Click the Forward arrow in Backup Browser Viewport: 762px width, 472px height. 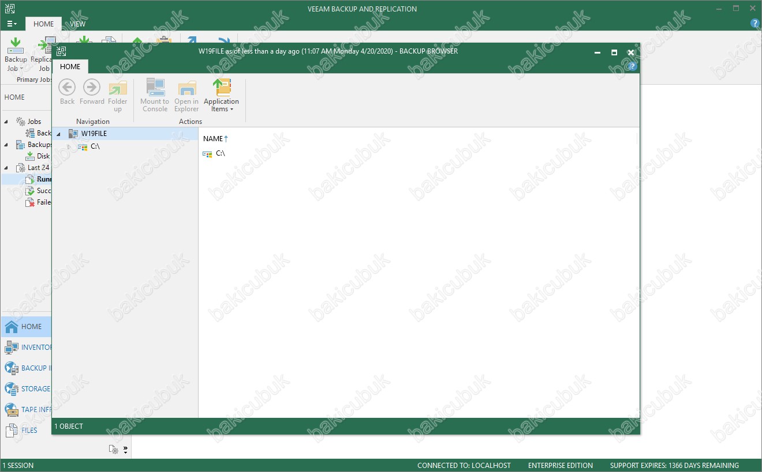tap(92, 88)
